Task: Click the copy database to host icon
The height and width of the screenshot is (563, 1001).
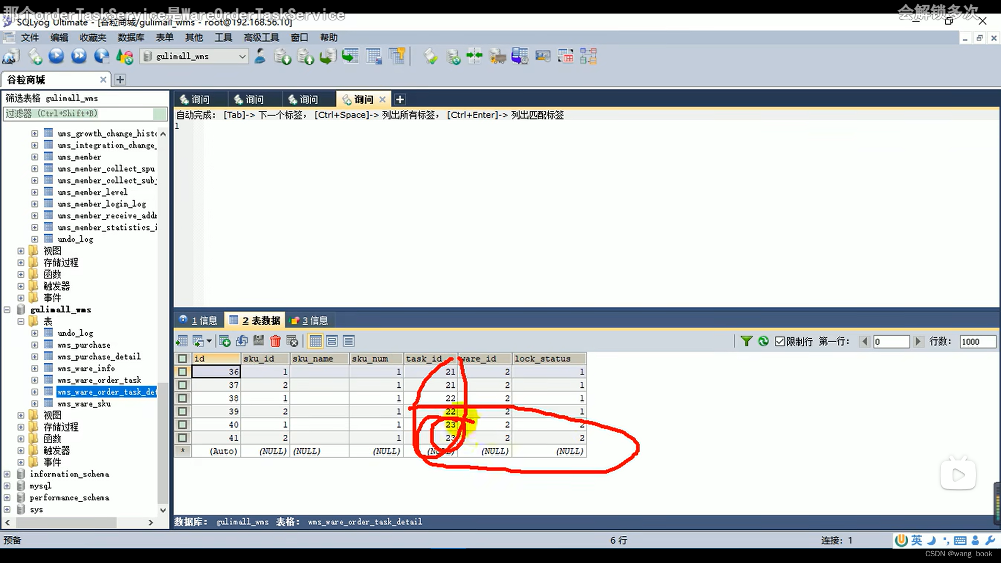Action: tap(328, 56)
